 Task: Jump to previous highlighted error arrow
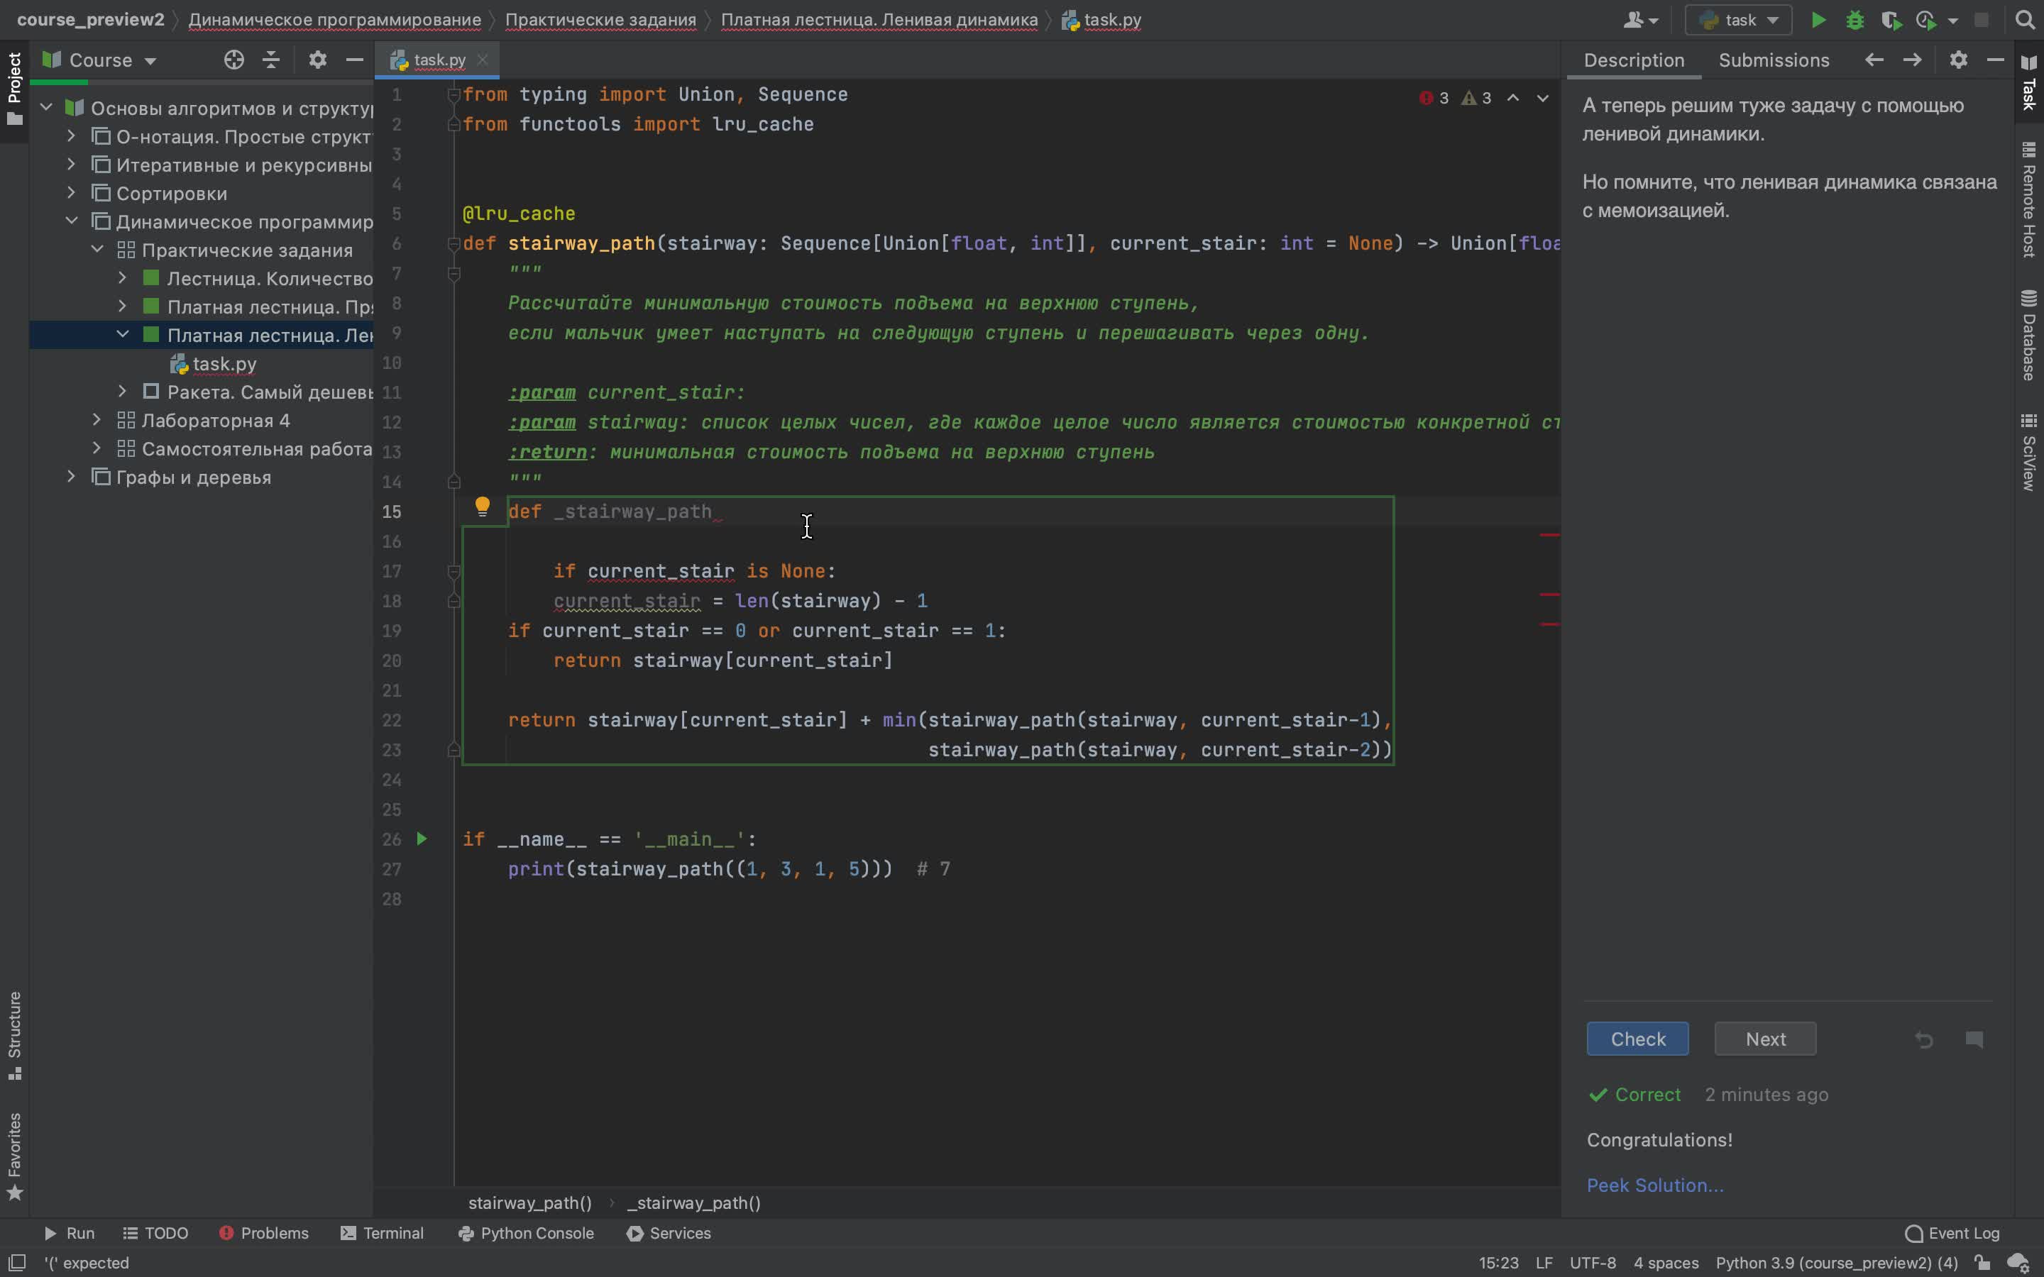coord(1512,98)
